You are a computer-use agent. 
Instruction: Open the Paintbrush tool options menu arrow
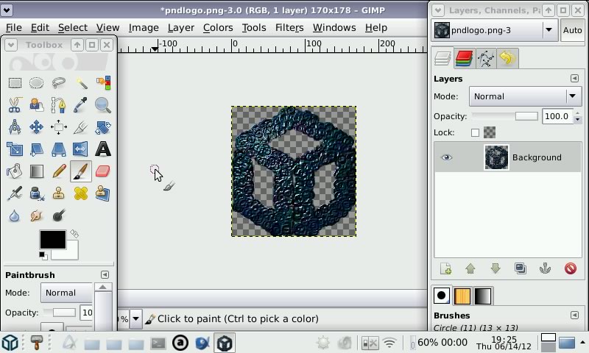(x=105, y=275)
